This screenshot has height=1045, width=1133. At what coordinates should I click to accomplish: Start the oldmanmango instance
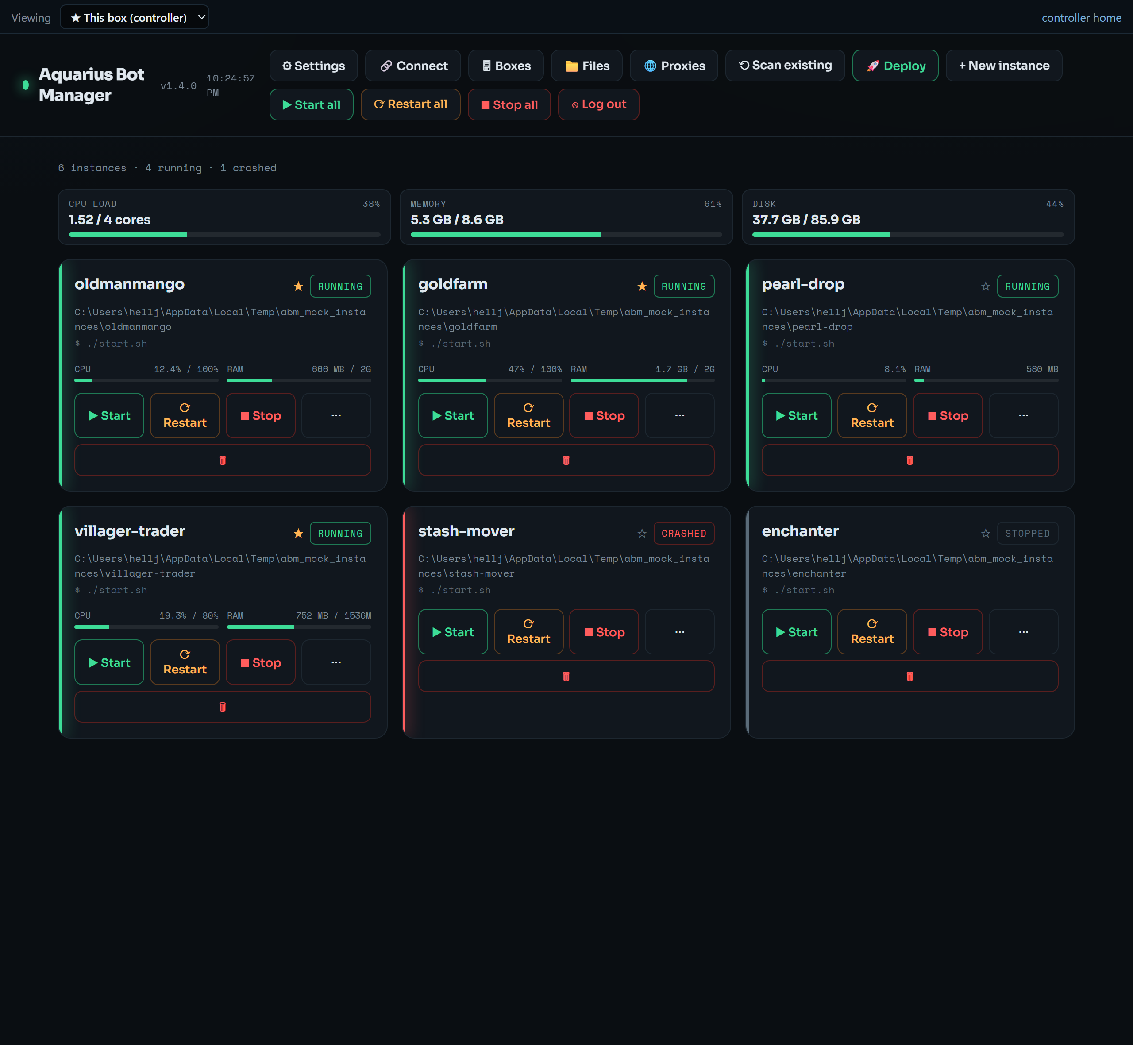click(109, 416)
